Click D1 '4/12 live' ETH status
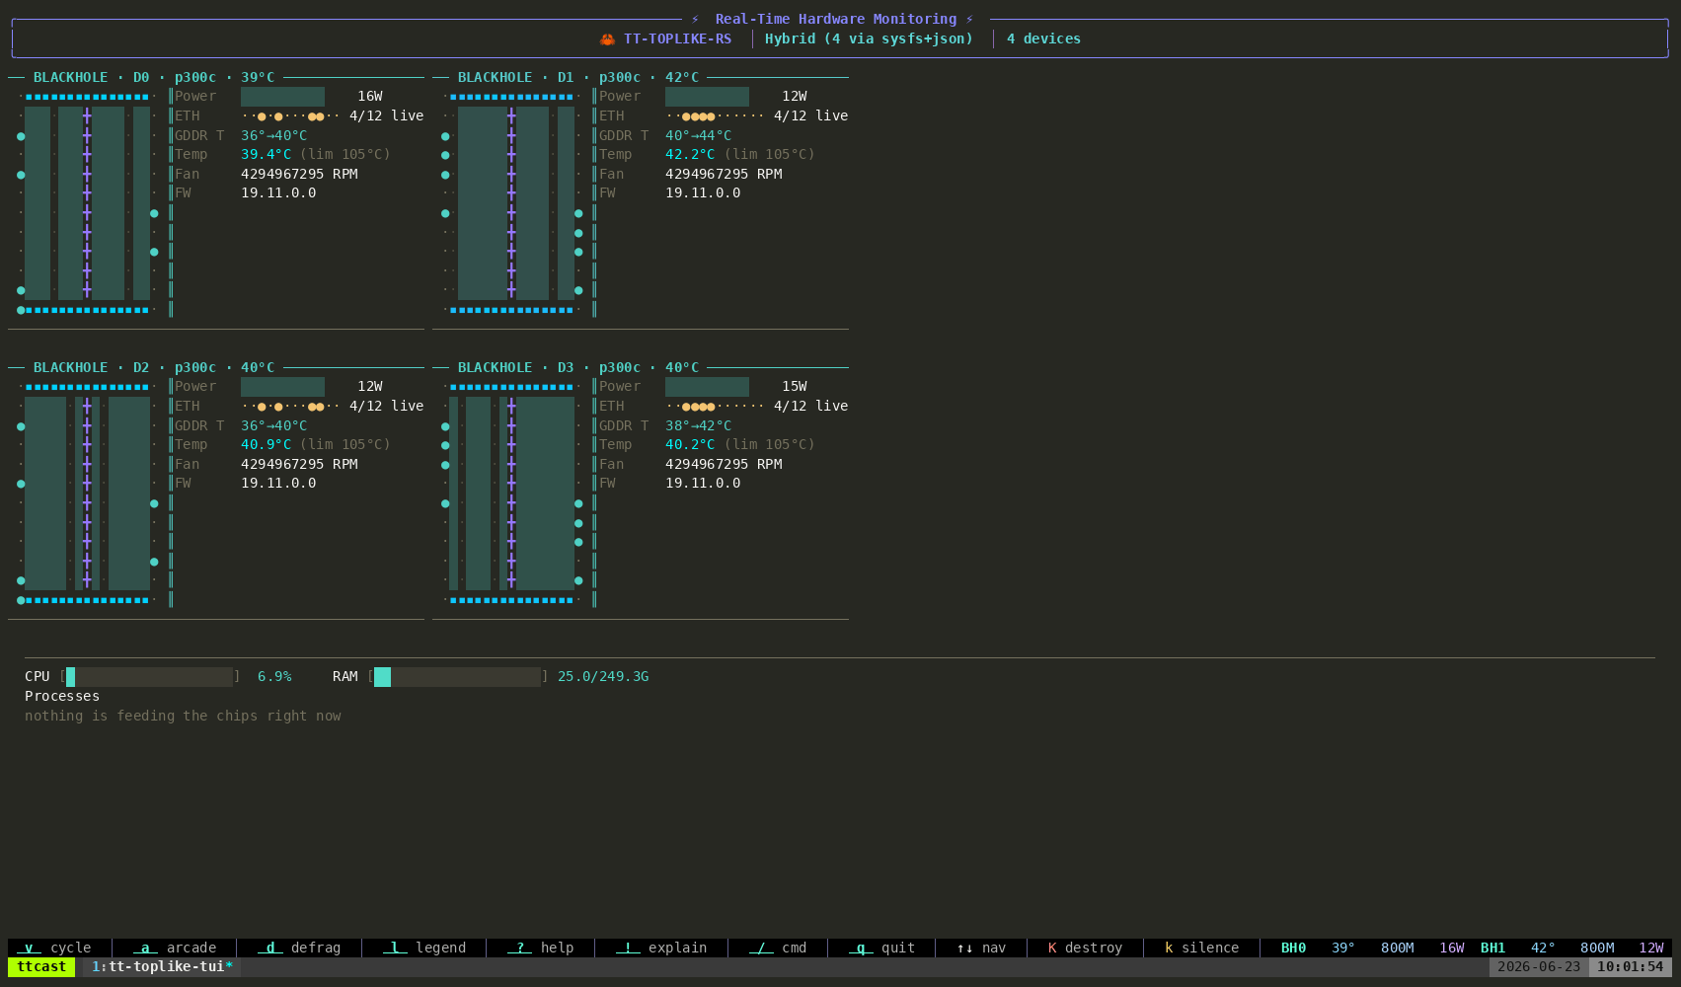 pos(811,116)
